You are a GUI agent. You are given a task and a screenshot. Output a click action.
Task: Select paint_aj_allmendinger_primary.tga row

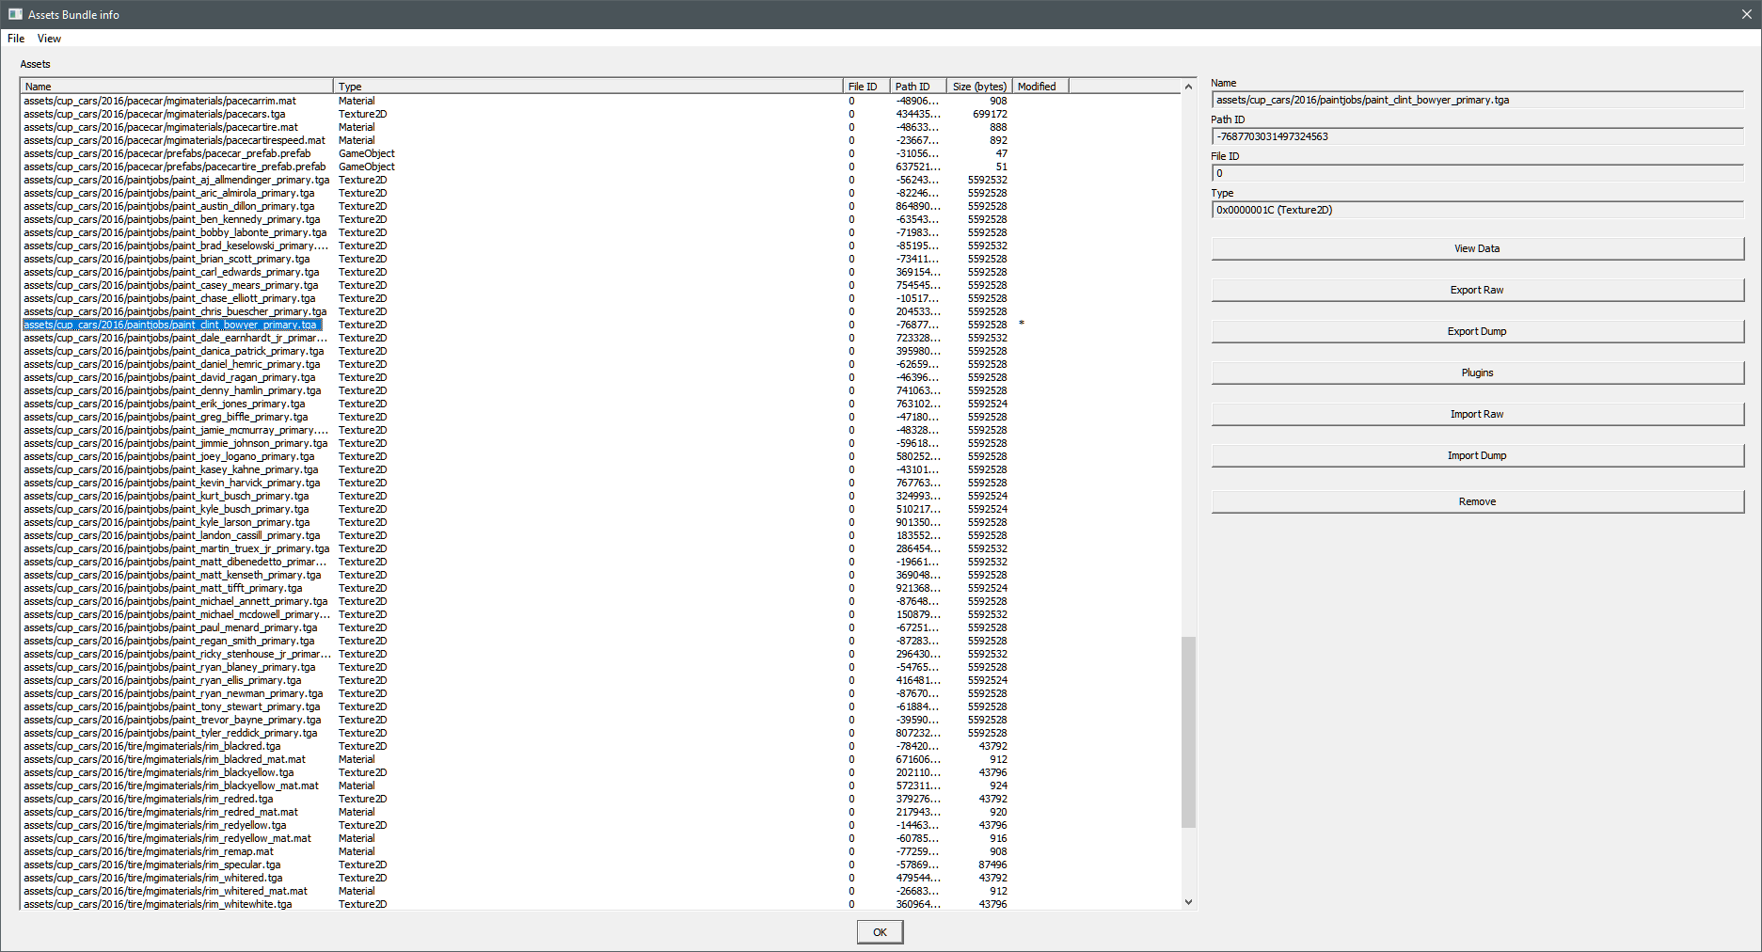tap(600, 180)
